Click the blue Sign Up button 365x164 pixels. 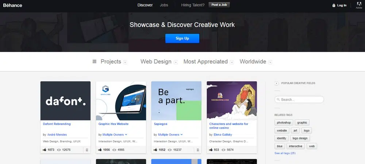pyautogui.click(x=182, y=38)
